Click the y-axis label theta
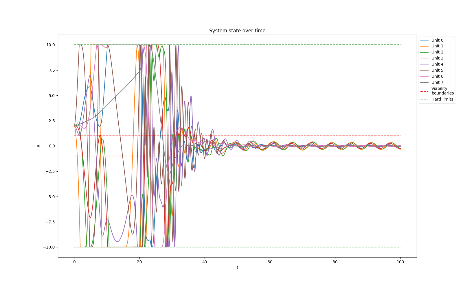Viewport: 463px width, 289px height. [x=38, y=146]
